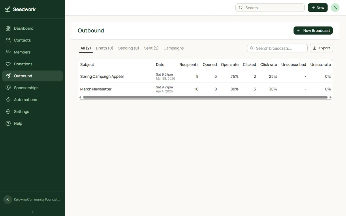This screenshot has width=346, height=216.
Task: Click the right scroll arrow of the table
Action: click(330, 97)
